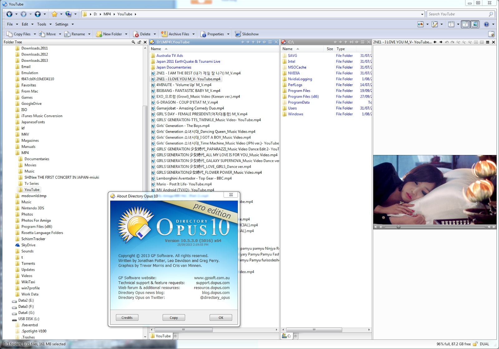Select the C: folder tab

[286, 336]
